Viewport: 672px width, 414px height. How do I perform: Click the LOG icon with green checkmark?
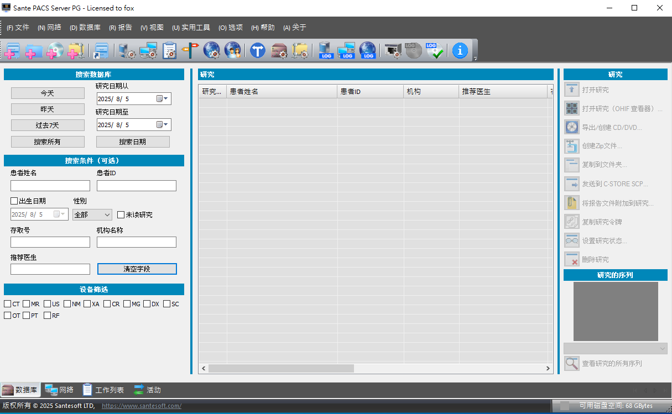pyautogui.click(x=435, y=51)
